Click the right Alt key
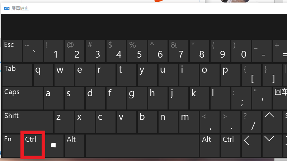 (x=210, y=146)
